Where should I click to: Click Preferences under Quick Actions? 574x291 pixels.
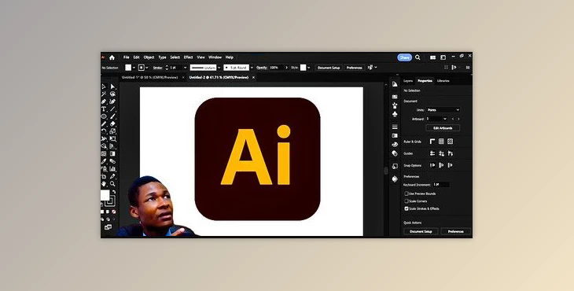point(456,231)
